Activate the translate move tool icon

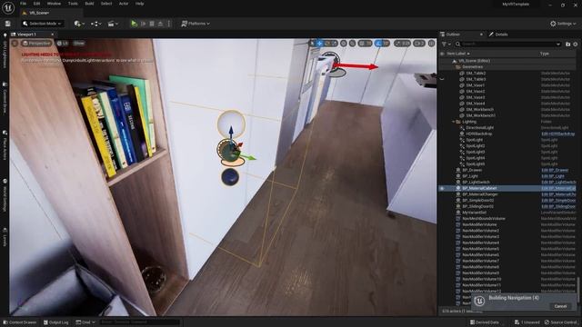[x=319, y=44]
